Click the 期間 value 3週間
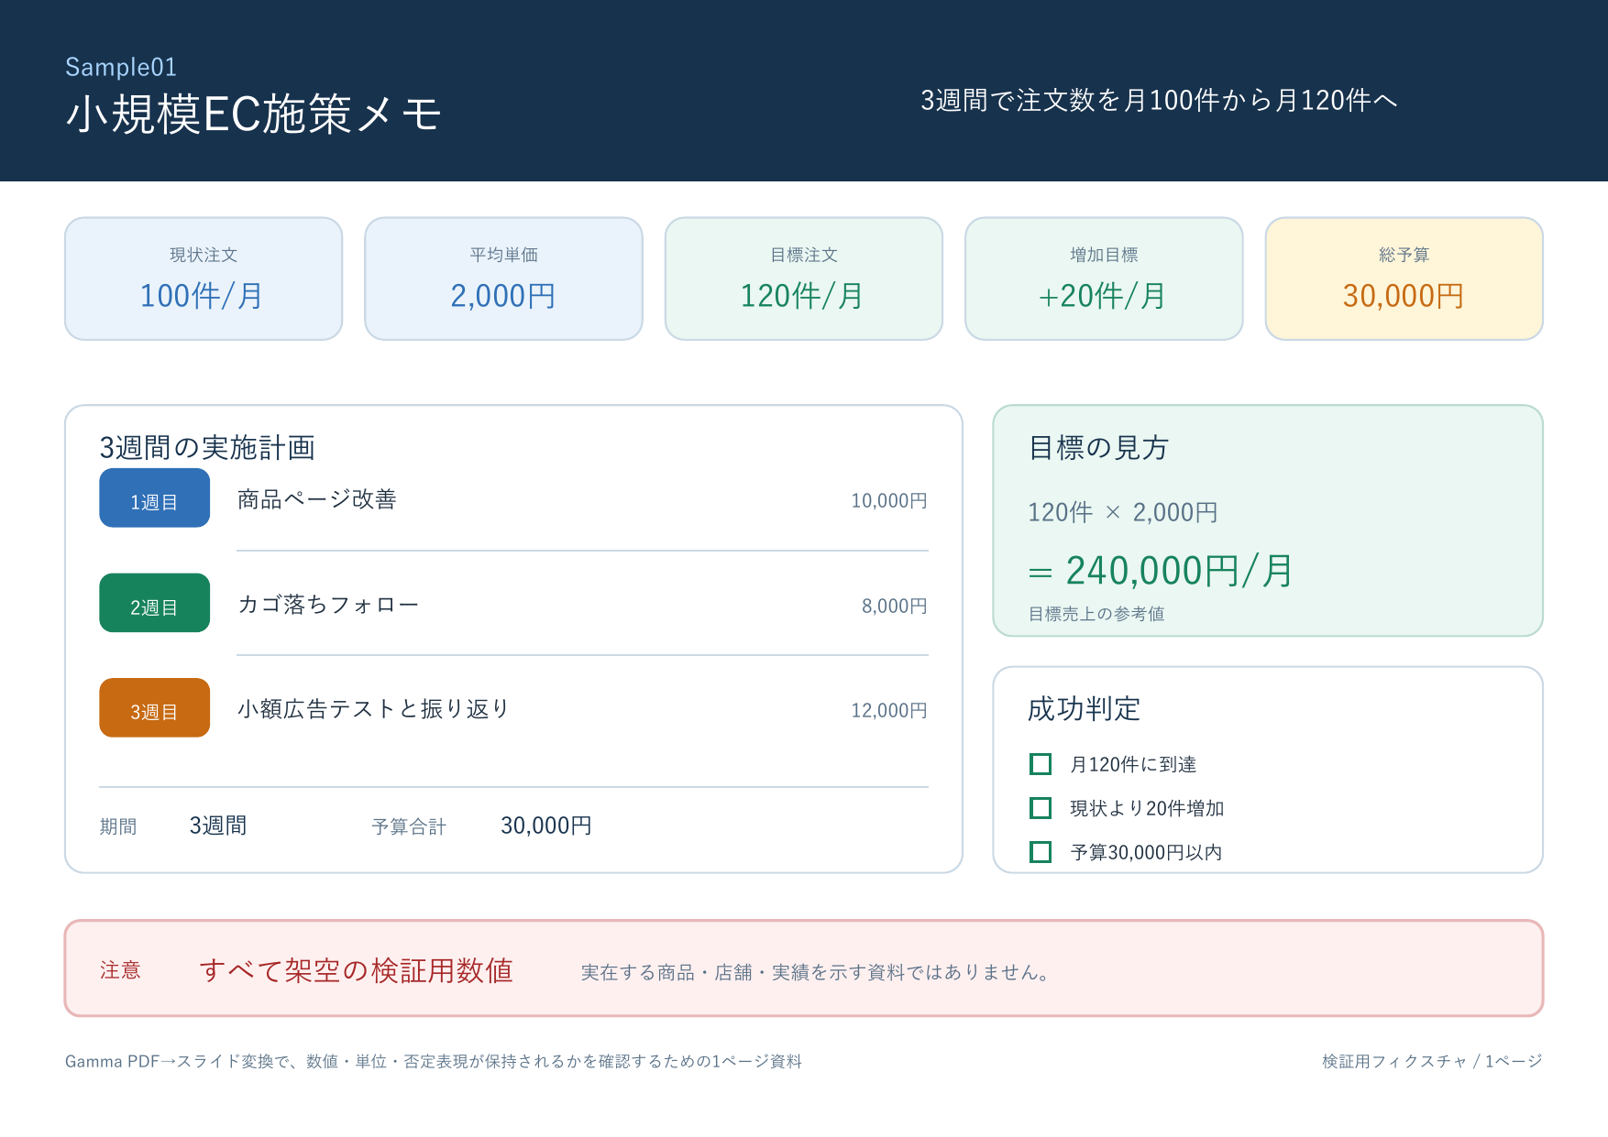1608x1137 pixels. tap(218, 825)
